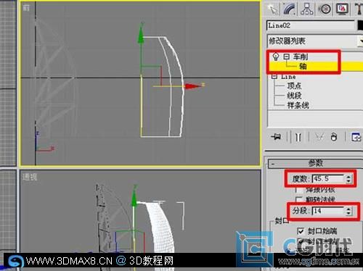
Task: Click the 度数 value field
Action: tap(328, 179)
